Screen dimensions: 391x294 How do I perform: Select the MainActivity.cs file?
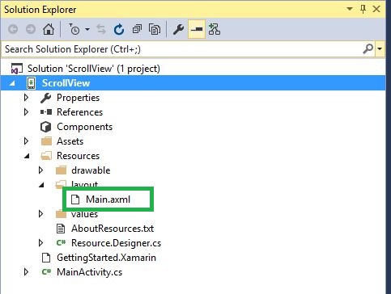[x=89, y=272]
